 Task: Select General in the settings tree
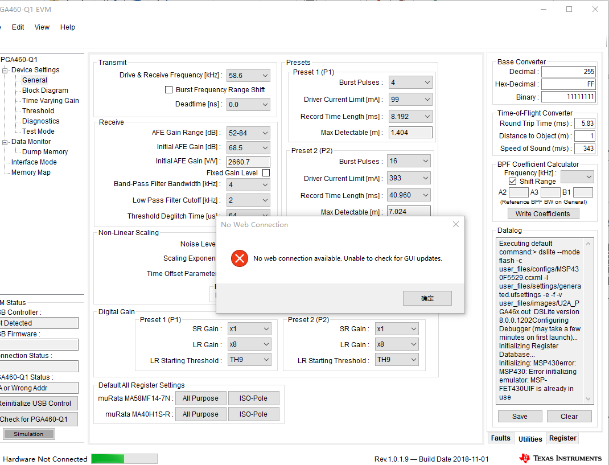pos(35,80)
